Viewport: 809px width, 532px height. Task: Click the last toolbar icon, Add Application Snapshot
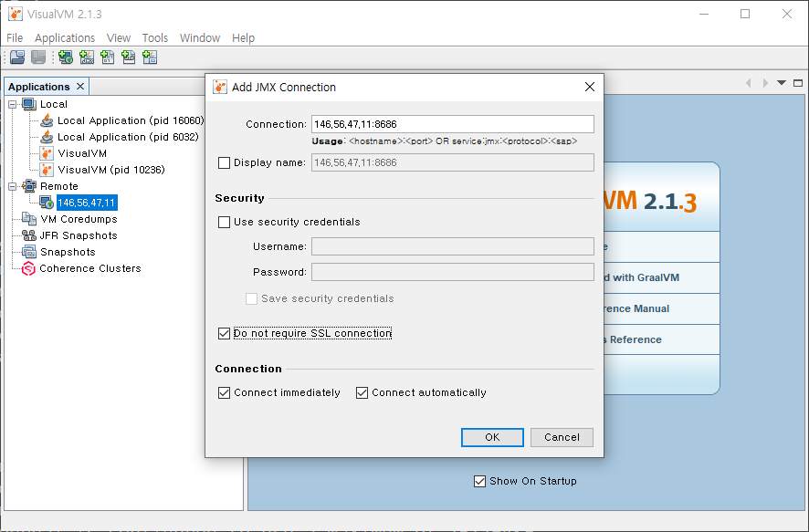(150, 57)
